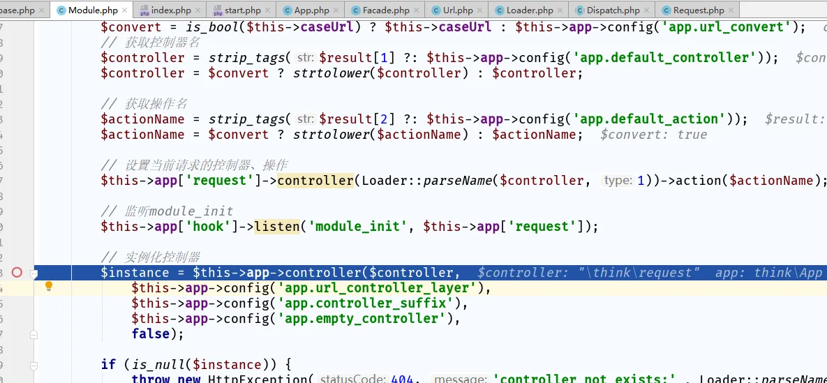Click the class icon on the Dispatch.php tab
Image resolution: width=827 pixels, height=383 pixels.
tap(579, 10)
